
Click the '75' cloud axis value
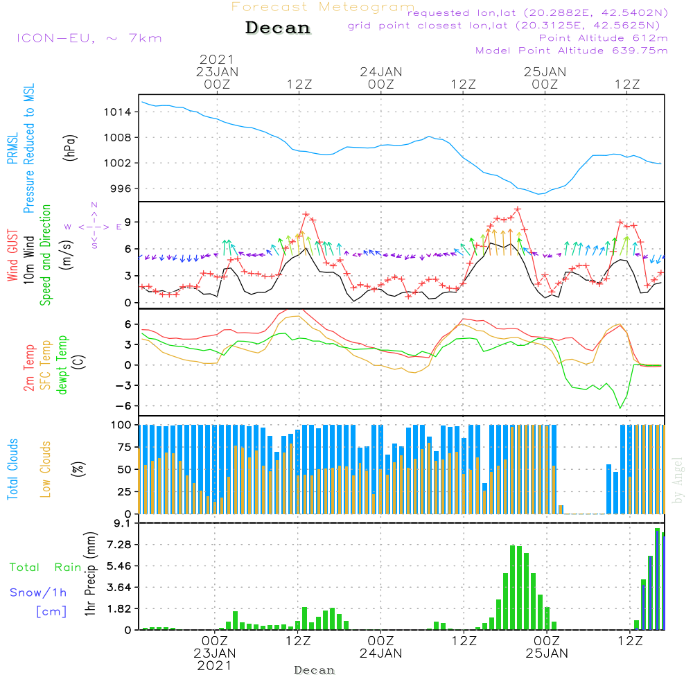[x=125, y=447]
